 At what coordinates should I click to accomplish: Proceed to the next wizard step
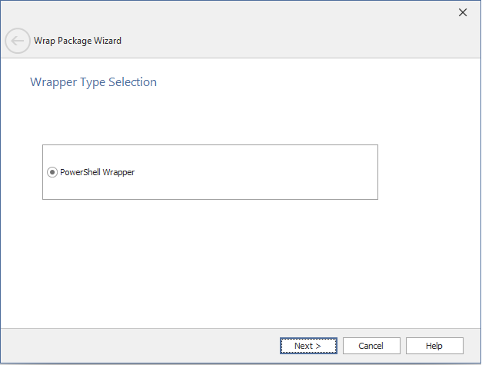(308, 346)
